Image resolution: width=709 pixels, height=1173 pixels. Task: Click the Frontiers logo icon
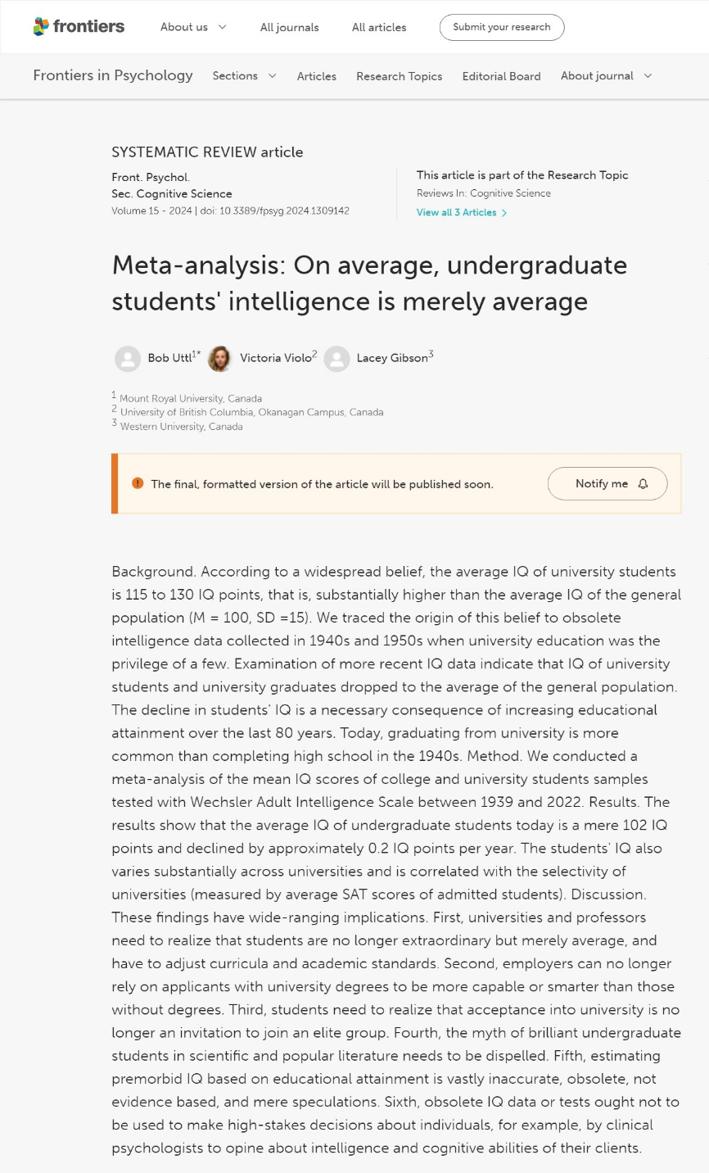pos(41,27)
